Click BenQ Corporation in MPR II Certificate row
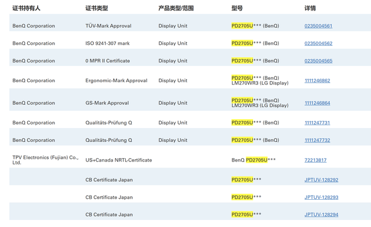371x227 pixels. (34, 61)
